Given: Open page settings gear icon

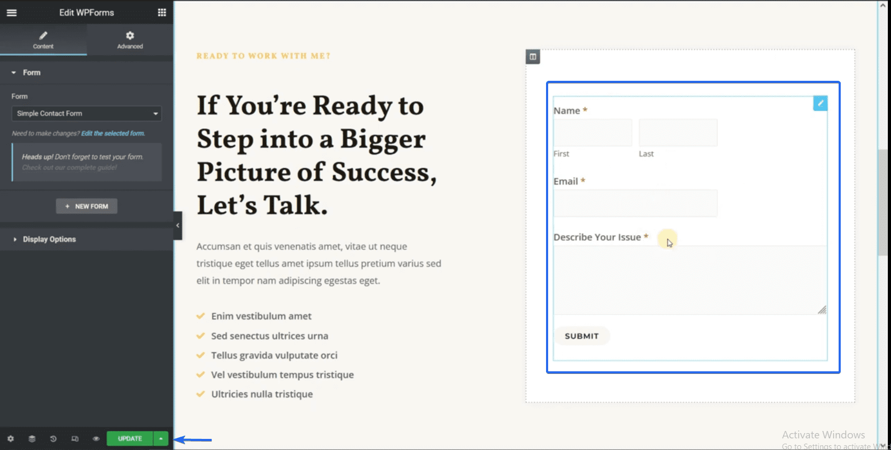Looking at the screenshot, I should click(x=11, y=439).
